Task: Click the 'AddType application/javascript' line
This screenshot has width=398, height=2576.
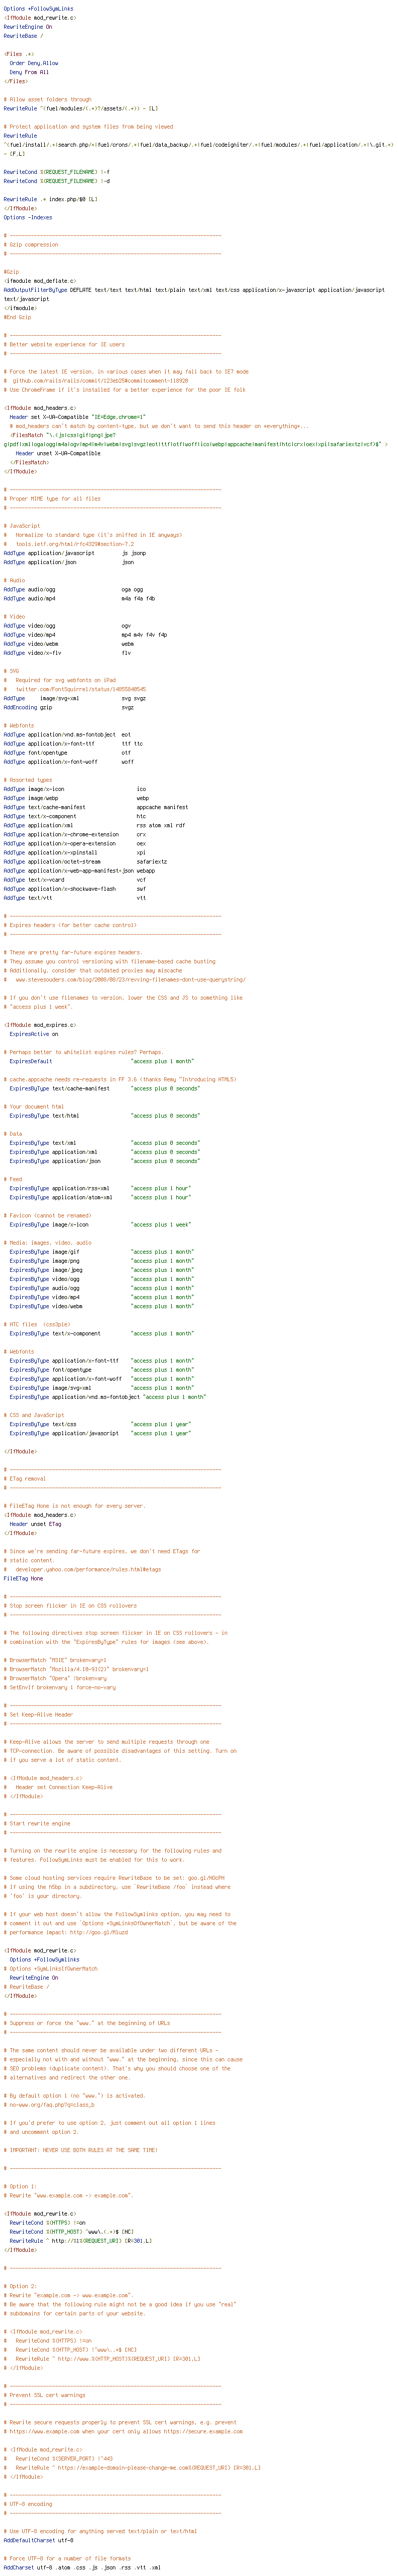Action: 75,552
